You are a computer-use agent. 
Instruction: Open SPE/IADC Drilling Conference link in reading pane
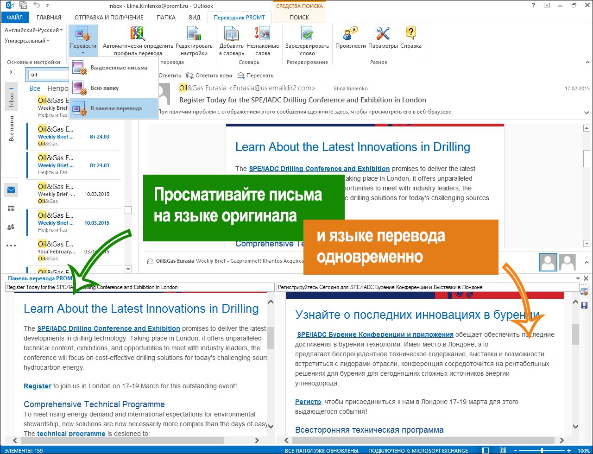tap(319, 169)
